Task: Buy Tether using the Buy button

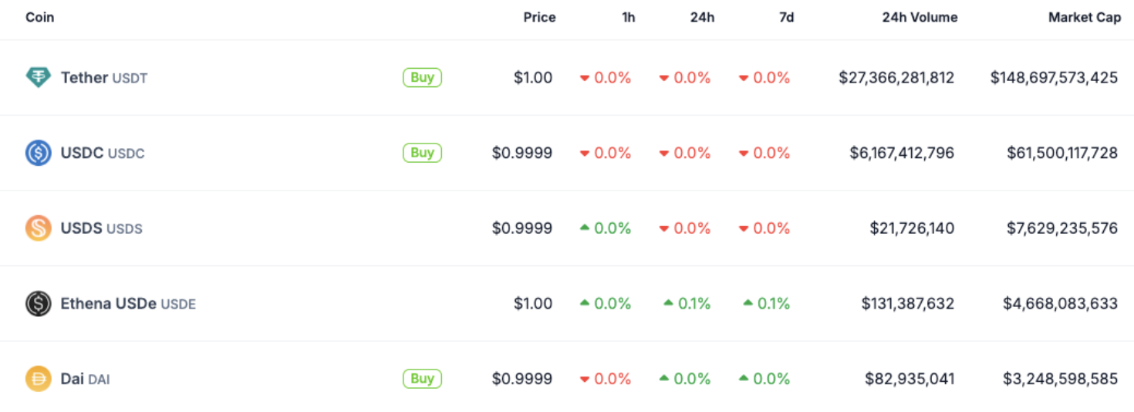Action: 422,77
